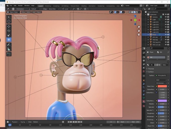This screenshot has width=171, height=129.
Task: Click the green Y axis gizmo ball
Action: tap(135, 20)
